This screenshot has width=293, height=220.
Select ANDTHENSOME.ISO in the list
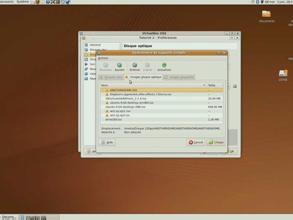(162, 90)
